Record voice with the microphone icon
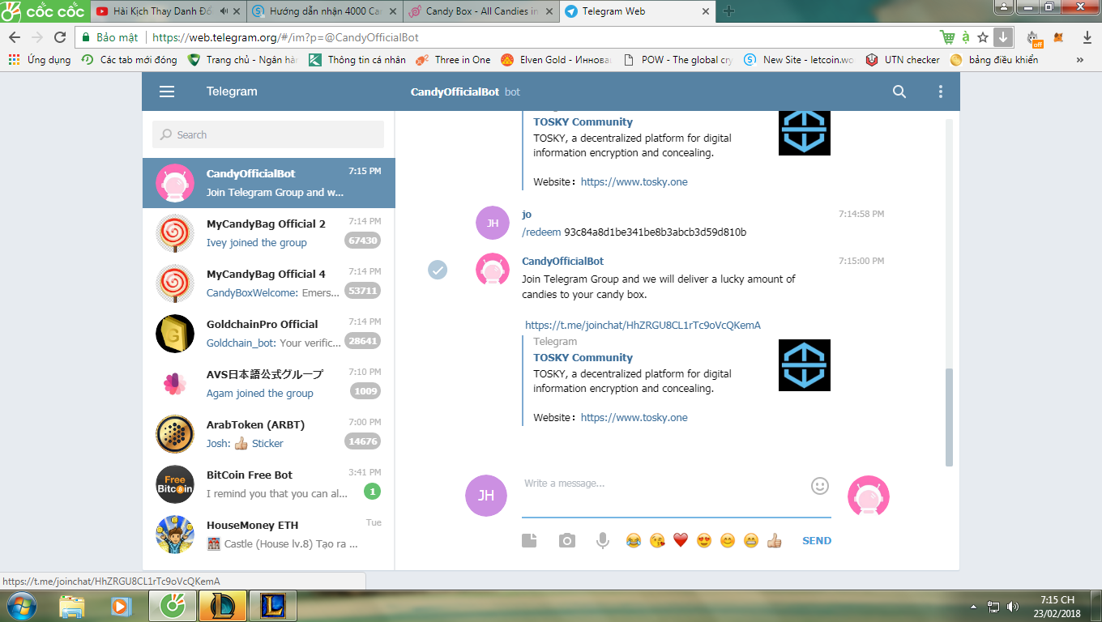1102x622 pixels. tap(603, 540)
